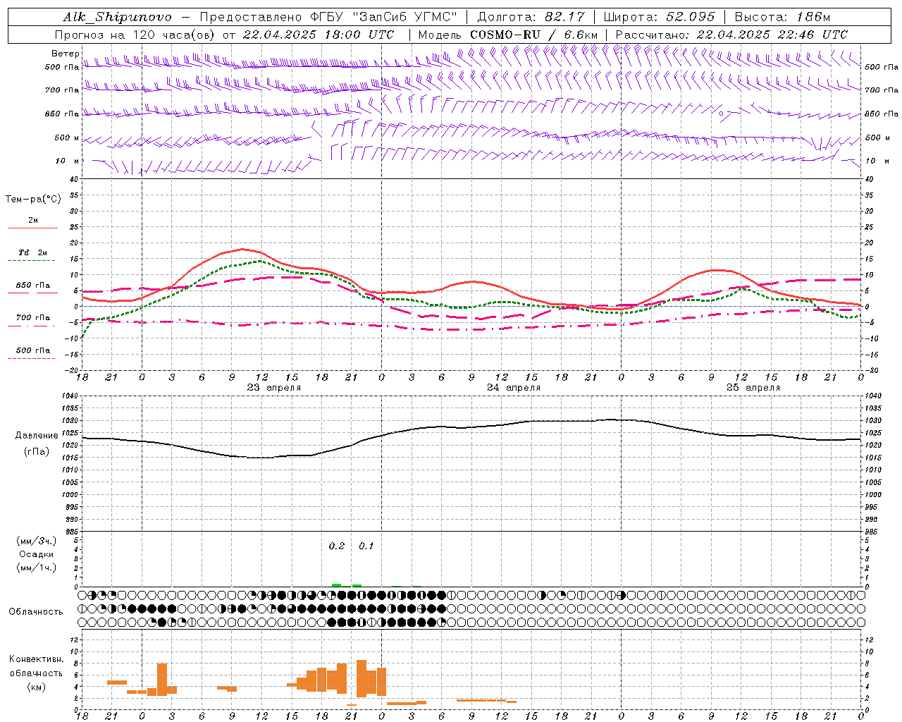Click the 23 апреля date label
The height and width of the screenshot is (722, 902).
click(x=273, y=388)
